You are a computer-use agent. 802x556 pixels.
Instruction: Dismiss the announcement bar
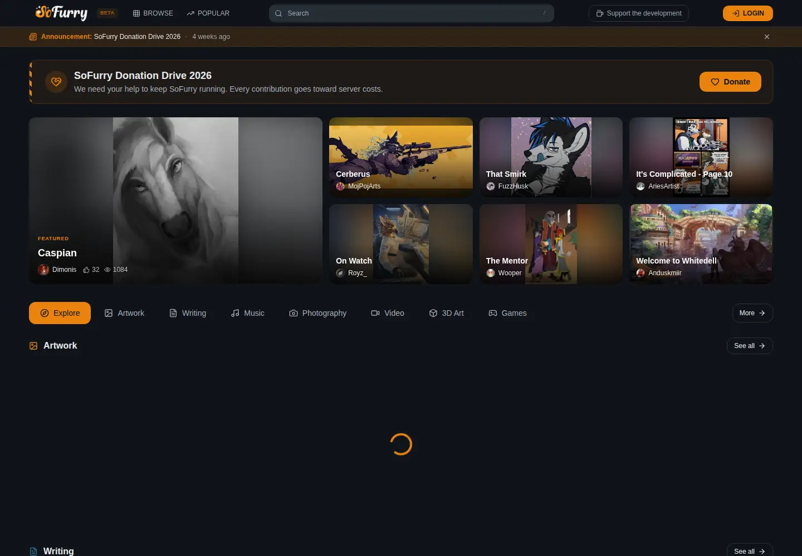tap(767, 37)
